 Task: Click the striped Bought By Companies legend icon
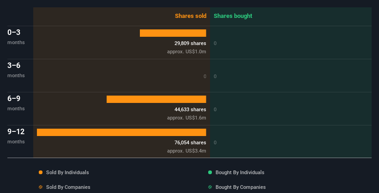[x=210, y=187]
